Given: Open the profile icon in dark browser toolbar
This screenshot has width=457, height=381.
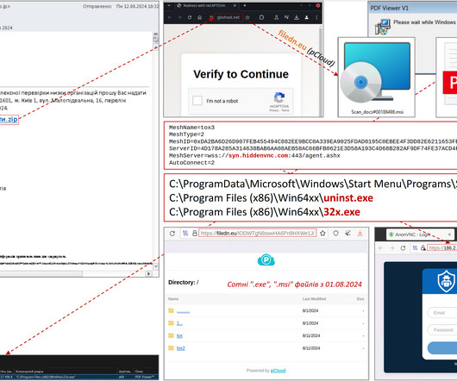Looking at the screenshot, I should (x=307, y=17).
